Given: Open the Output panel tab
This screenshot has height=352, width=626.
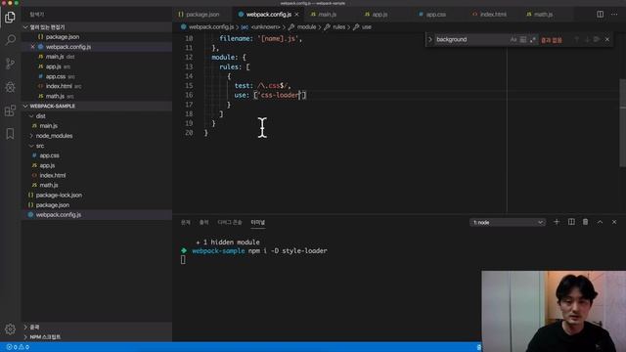Looking at the screenshot, I should pos(204,222).
